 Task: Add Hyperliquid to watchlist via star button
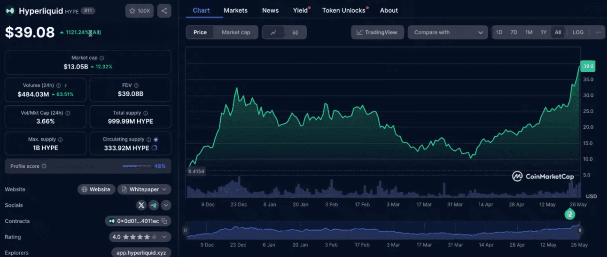(140, 11)
